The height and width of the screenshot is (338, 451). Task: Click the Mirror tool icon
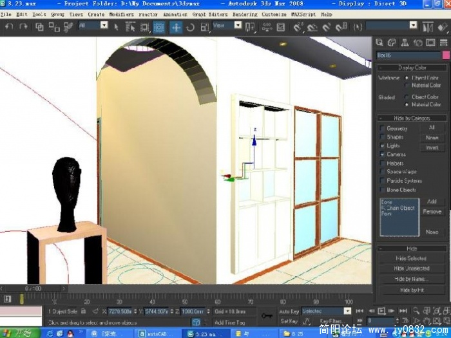[428, 28]
